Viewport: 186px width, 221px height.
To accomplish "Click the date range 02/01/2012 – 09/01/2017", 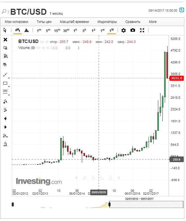I will click(x=139, y=199).
